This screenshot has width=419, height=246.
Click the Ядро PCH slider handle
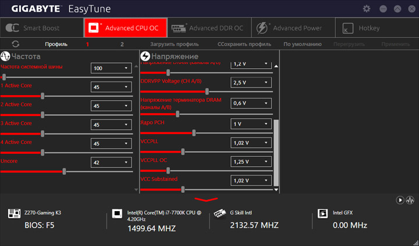pos(194,133)
